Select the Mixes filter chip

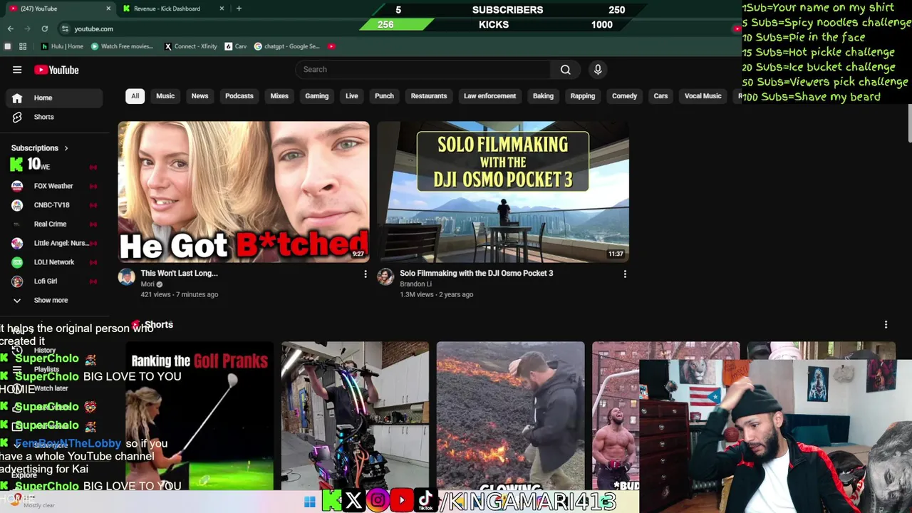point(279,96)
